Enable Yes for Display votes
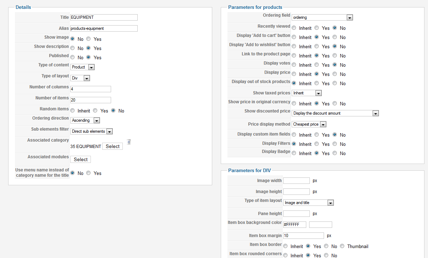The image size is (428, 258). coord(317,65)
